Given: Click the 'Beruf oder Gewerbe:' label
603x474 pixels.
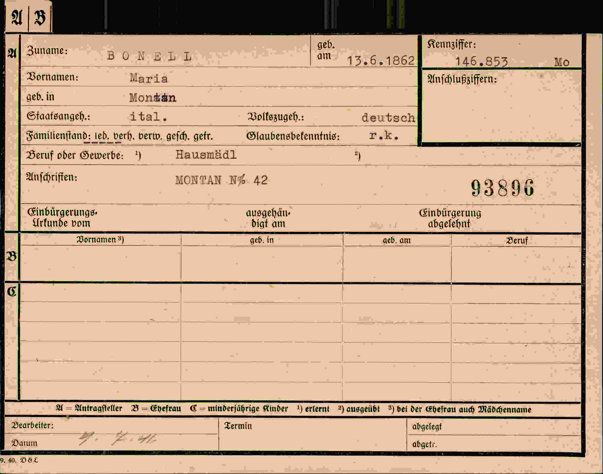Looking at the screenshot, I should pyautogui.click(x=75, y=155).
